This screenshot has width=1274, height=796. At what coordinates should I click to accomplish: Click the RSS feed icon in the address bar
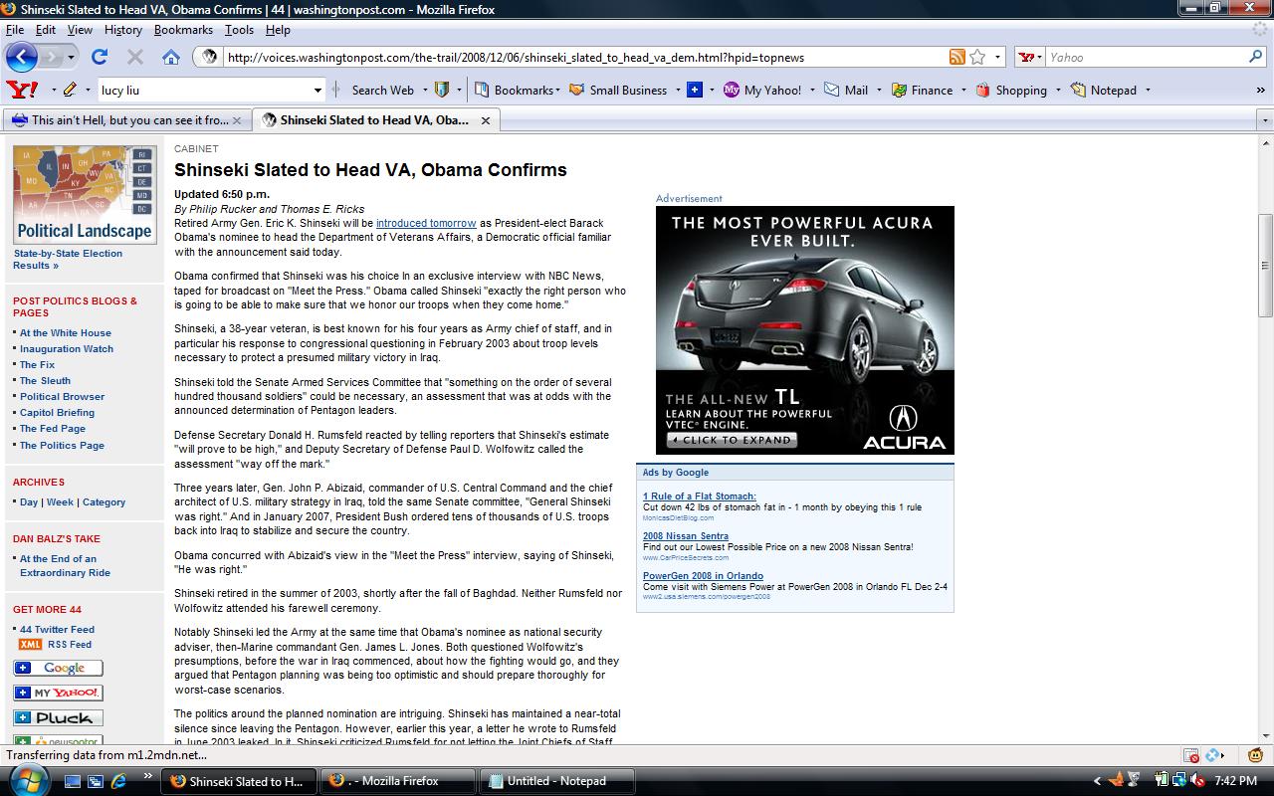pos(956,57)
